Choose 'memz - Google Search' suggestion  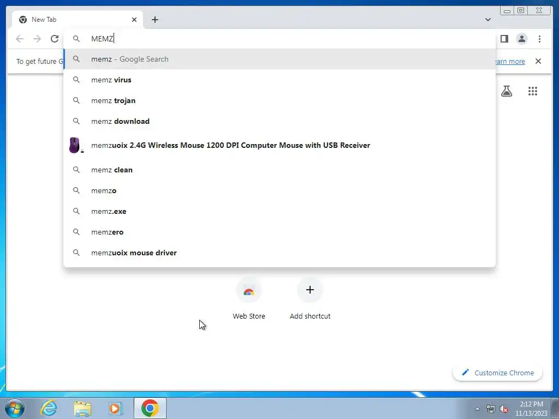pos(279,59)
